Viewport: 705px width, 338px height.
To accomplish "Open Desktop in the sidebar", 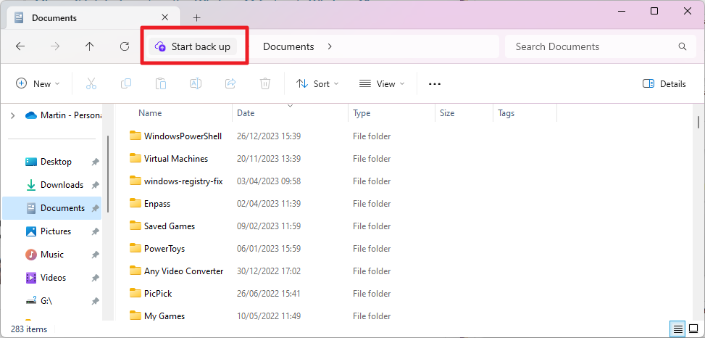I will point(52,162).
